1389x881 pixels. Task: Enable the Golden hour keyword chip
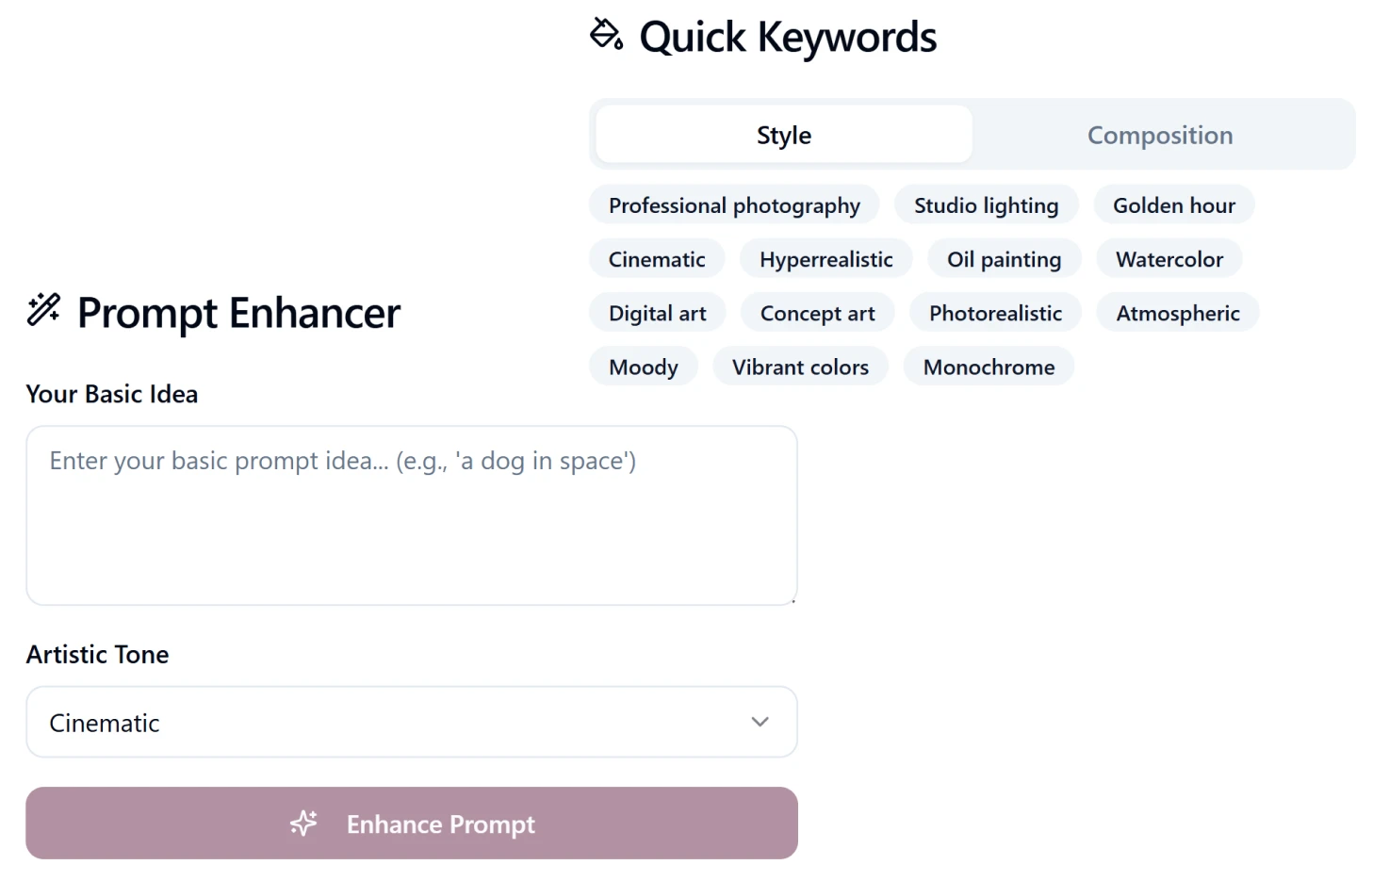coord(1174,204)
